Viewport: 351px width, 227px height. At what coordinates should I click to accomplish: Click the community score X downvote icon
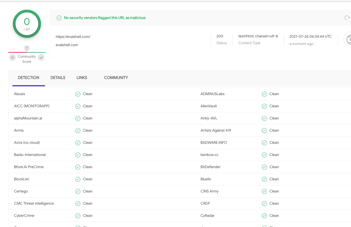12,57
